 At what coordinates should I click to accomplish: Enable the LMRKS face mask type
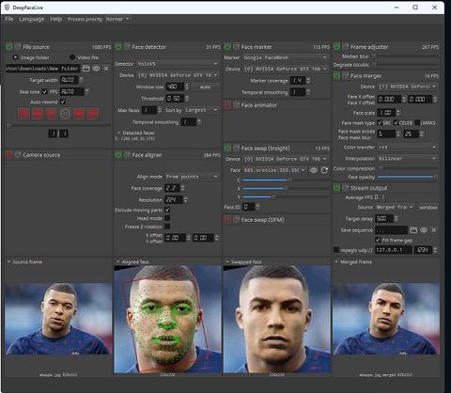click(417, 122)
